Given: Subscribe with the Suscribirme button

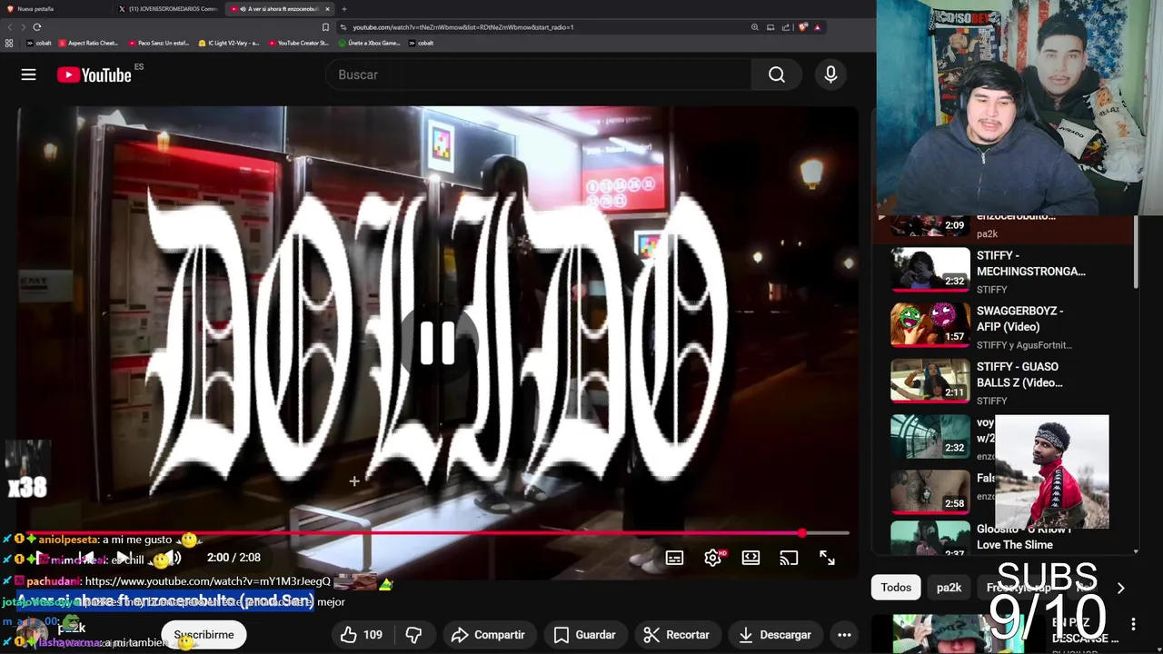Looking at the screenshot, I should 204,635.
